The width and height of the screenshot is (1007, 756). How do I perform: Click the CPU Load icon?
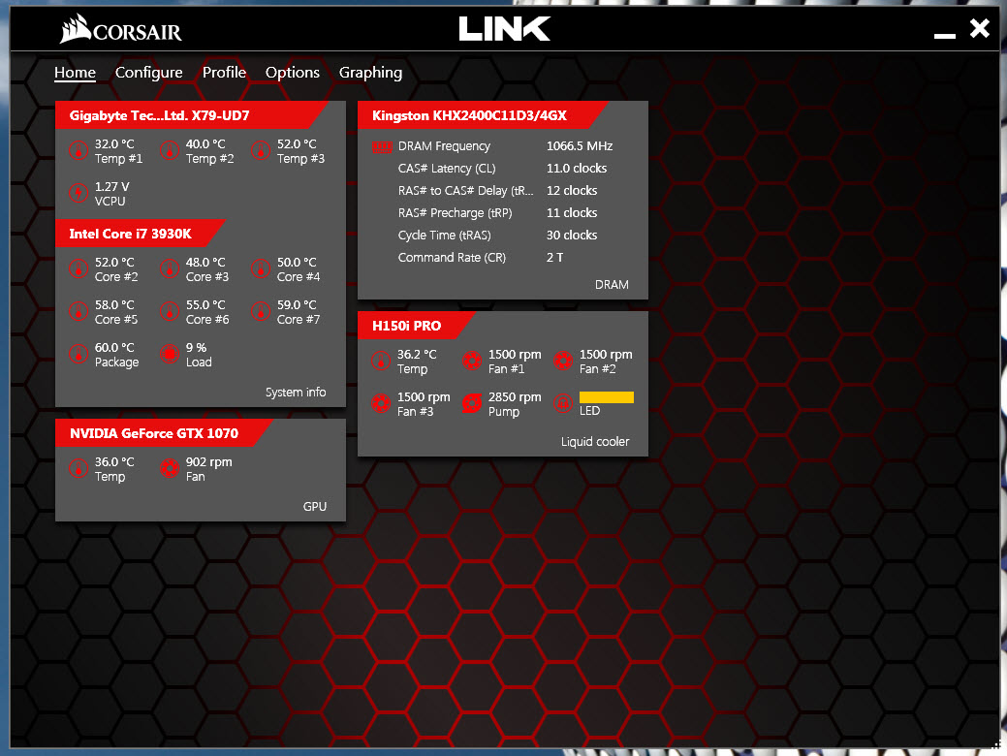point(170,354)
